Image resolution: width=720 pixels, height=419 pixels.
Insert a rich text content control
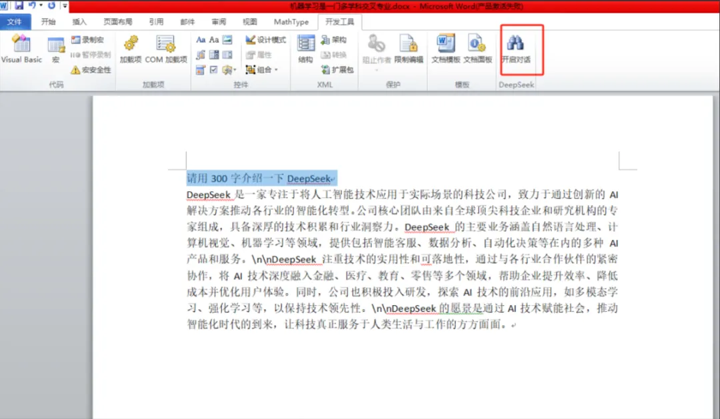tap(201, 40)
